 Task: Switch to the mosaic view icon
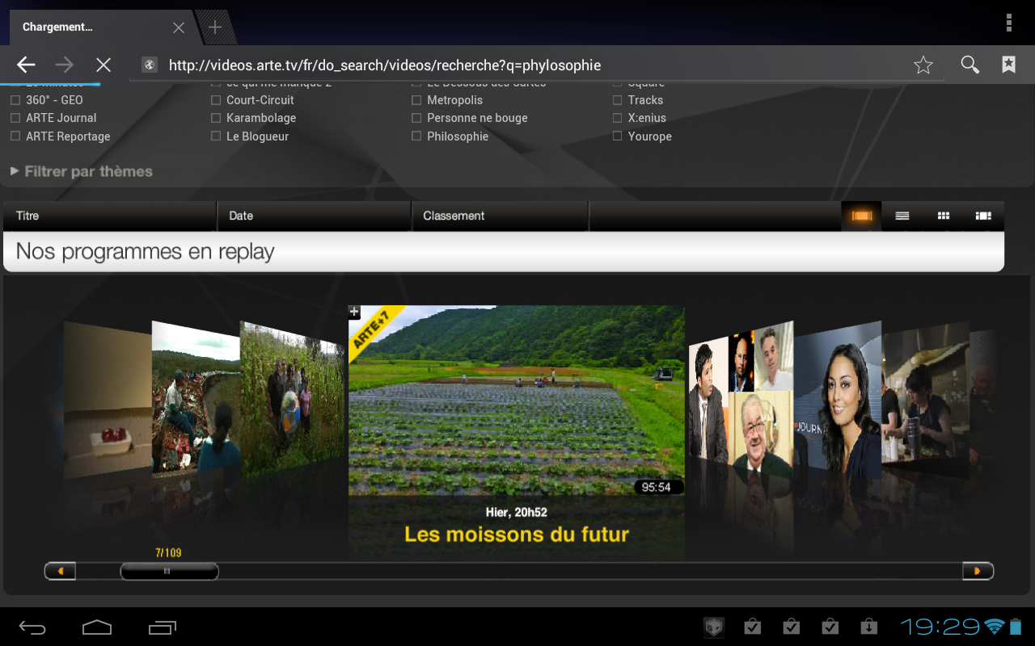click(x=983, y=216)
